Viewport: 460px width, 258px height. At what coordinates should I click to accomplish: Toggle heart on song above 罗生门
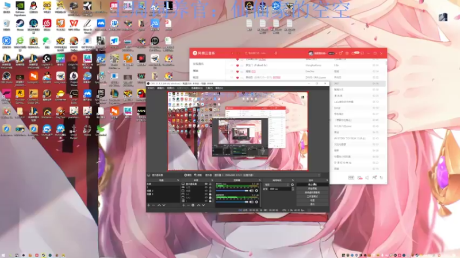coord(237,59)
